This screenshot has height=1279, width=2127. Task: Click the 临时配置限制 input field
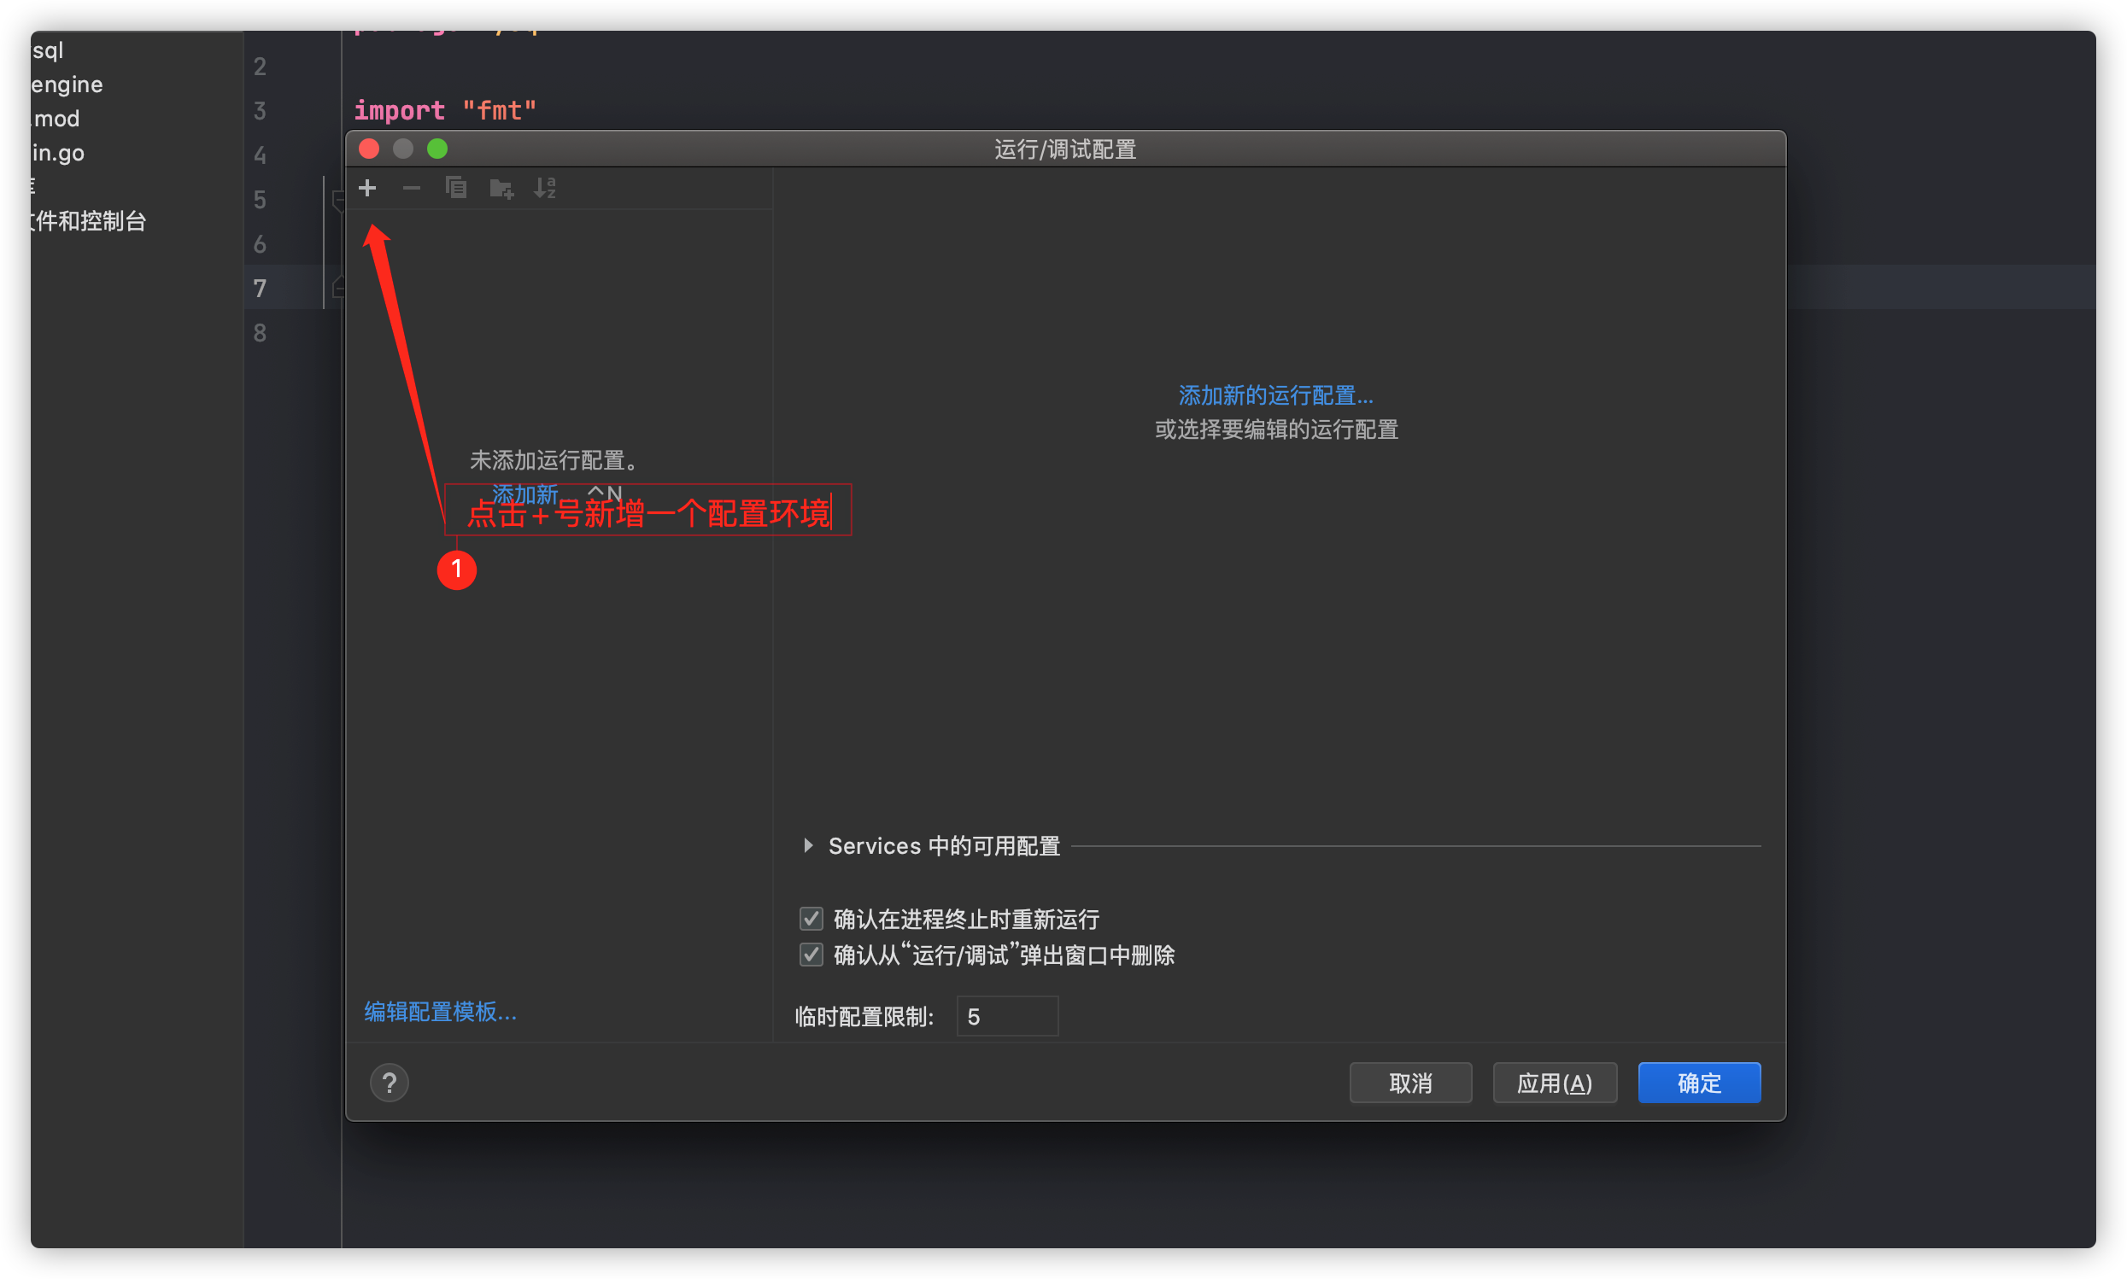tap(1007, 1017)
